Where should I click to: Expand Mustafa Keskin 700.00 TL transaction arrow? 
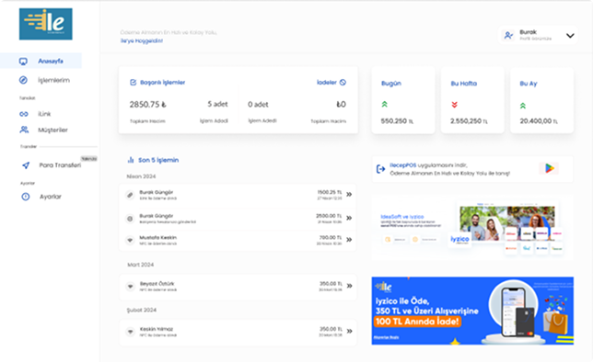click(x=349, y=240)
